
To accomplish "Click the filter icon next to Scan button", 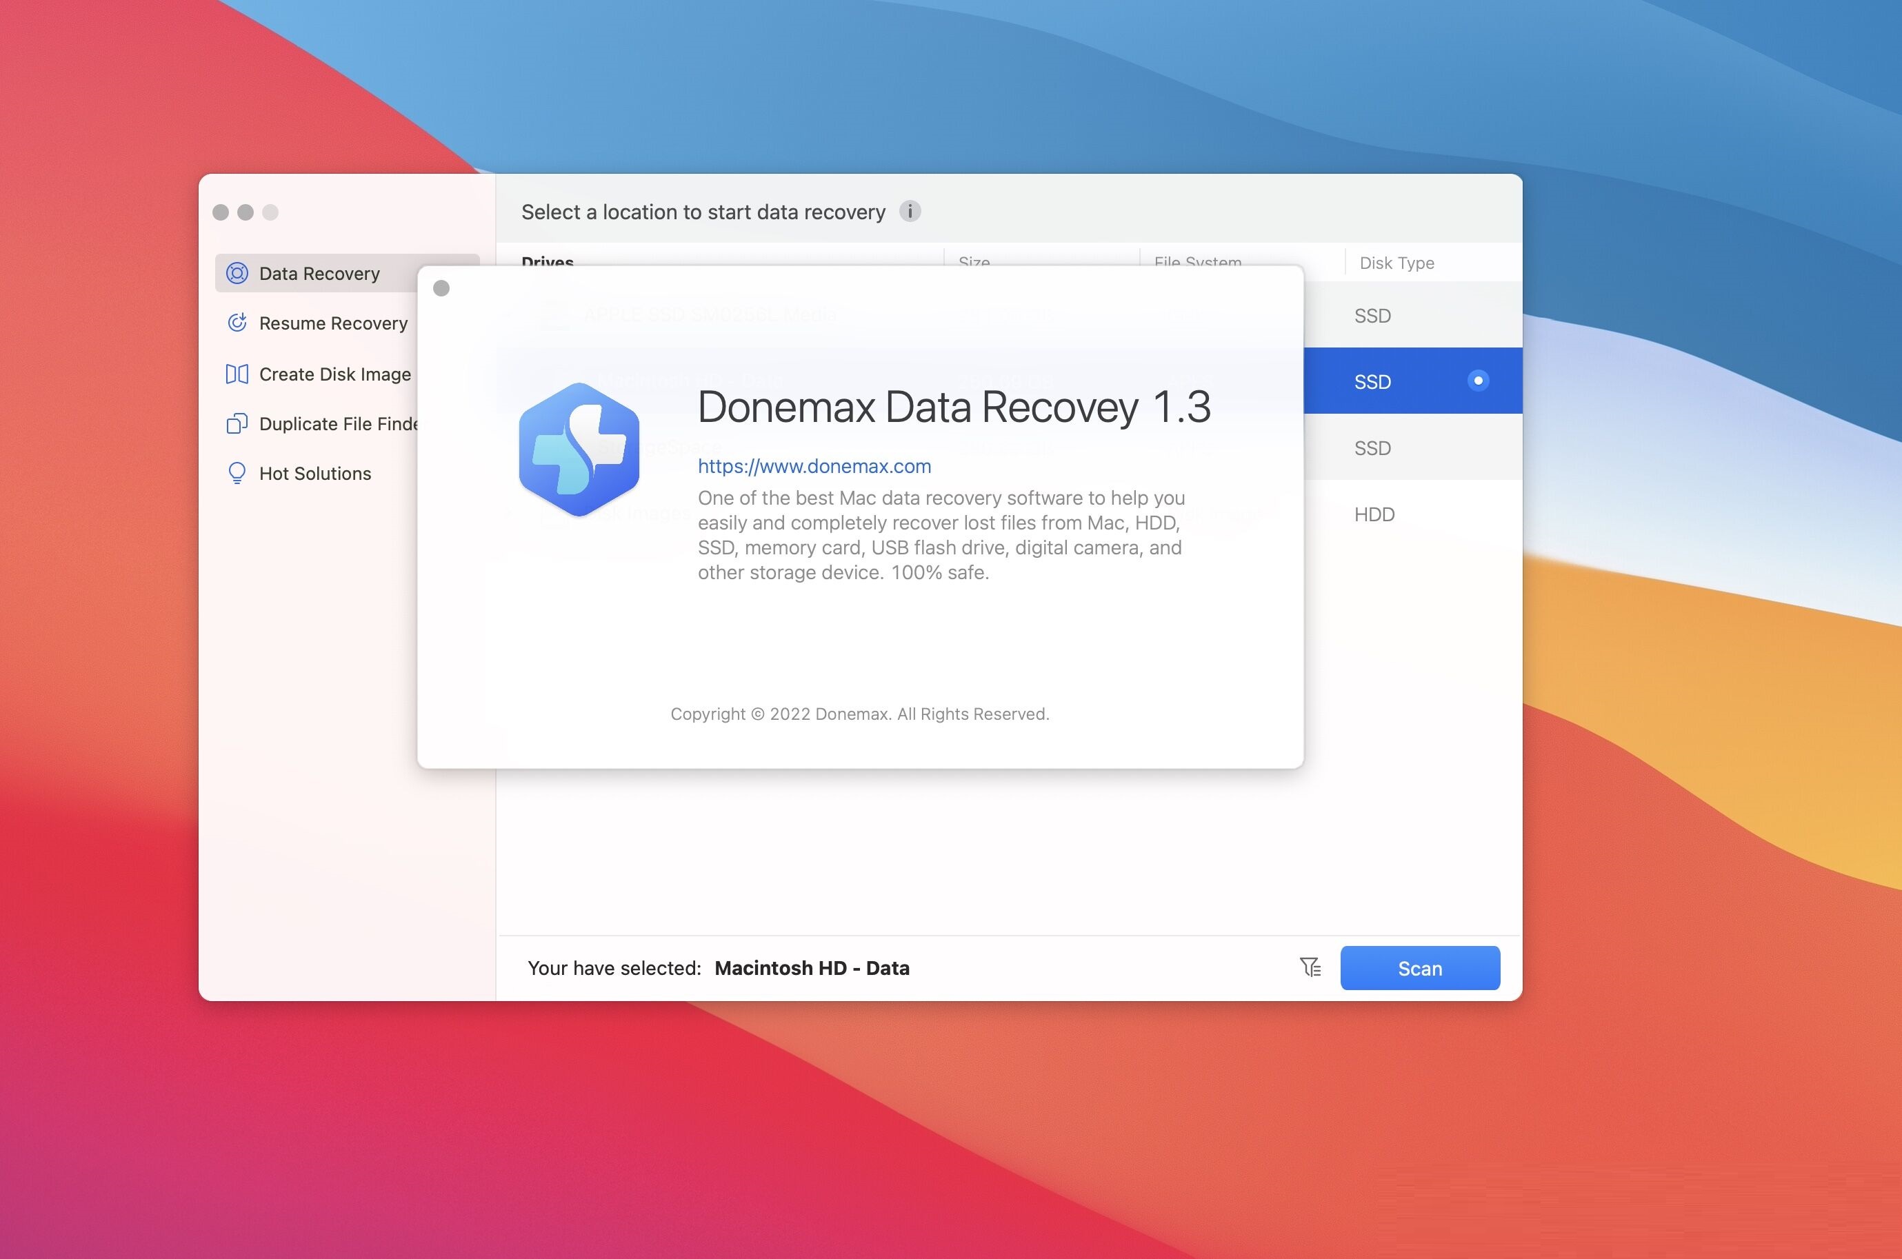I will pyautogui.click(x=1309, y=967).
